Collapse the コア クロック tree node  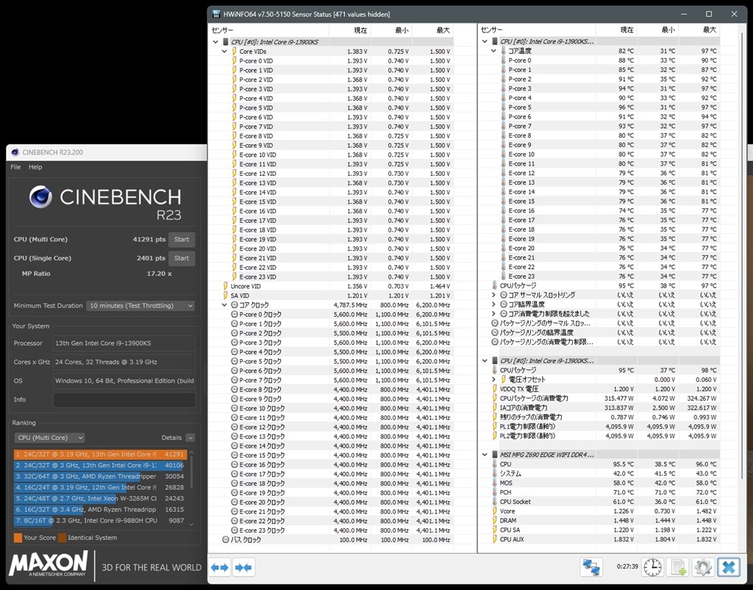click(224, 305)
